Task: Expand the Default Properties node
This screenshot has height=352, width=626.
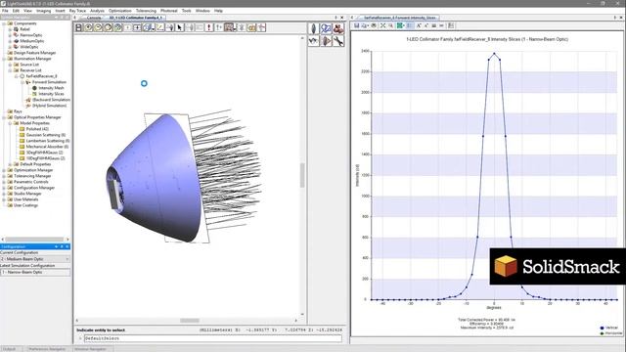Action: click(x=11, y=164)
